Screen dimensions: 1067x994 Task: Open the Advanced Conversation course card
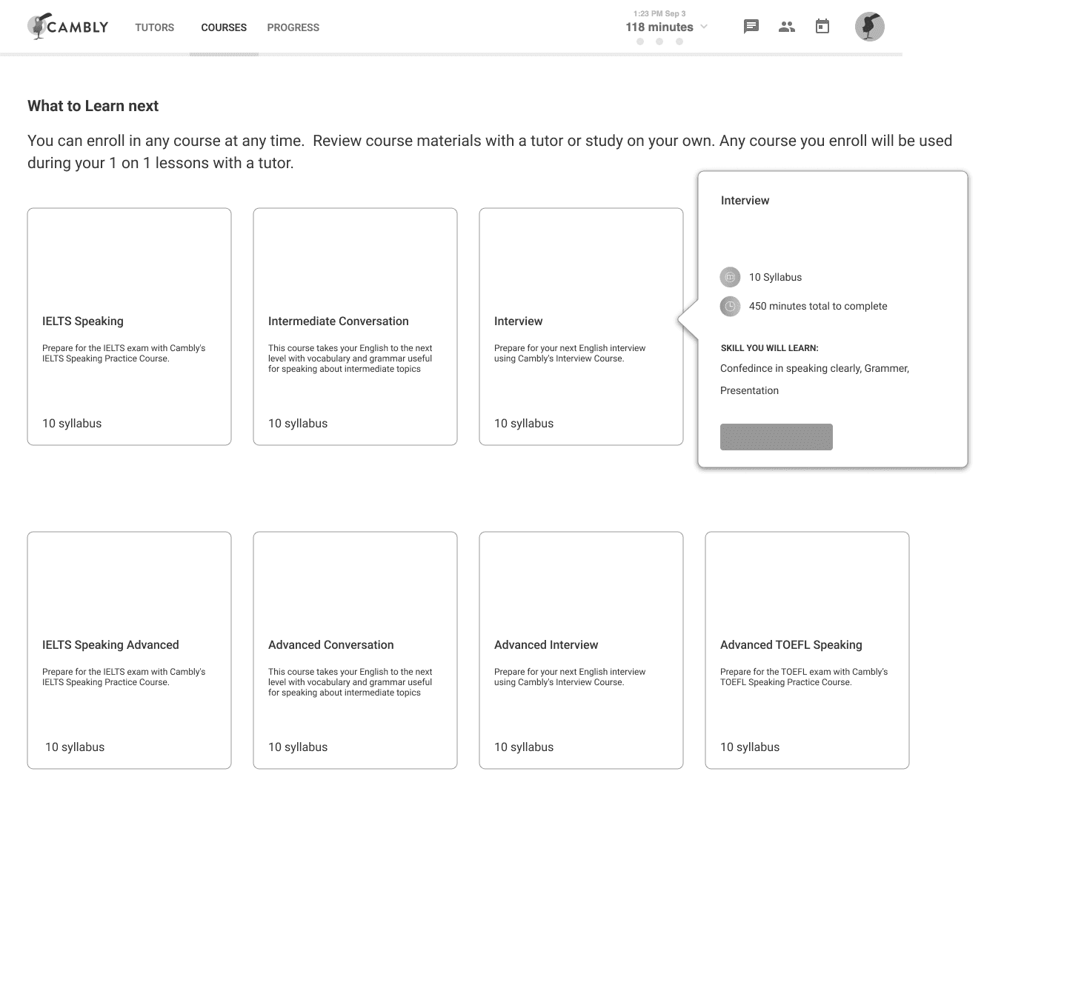point(355,650)
